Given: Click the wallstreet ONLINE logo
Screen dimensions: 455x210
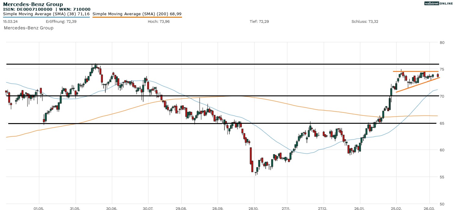Looking at the screenshot, I should tap(439, 3).
